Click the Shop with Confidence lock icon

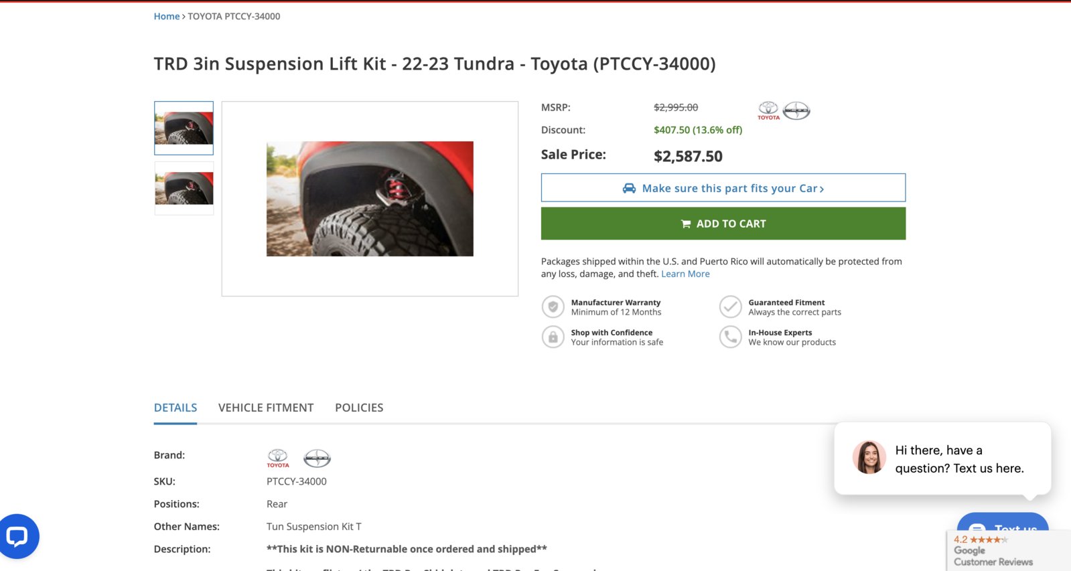(x=553, y=337)
